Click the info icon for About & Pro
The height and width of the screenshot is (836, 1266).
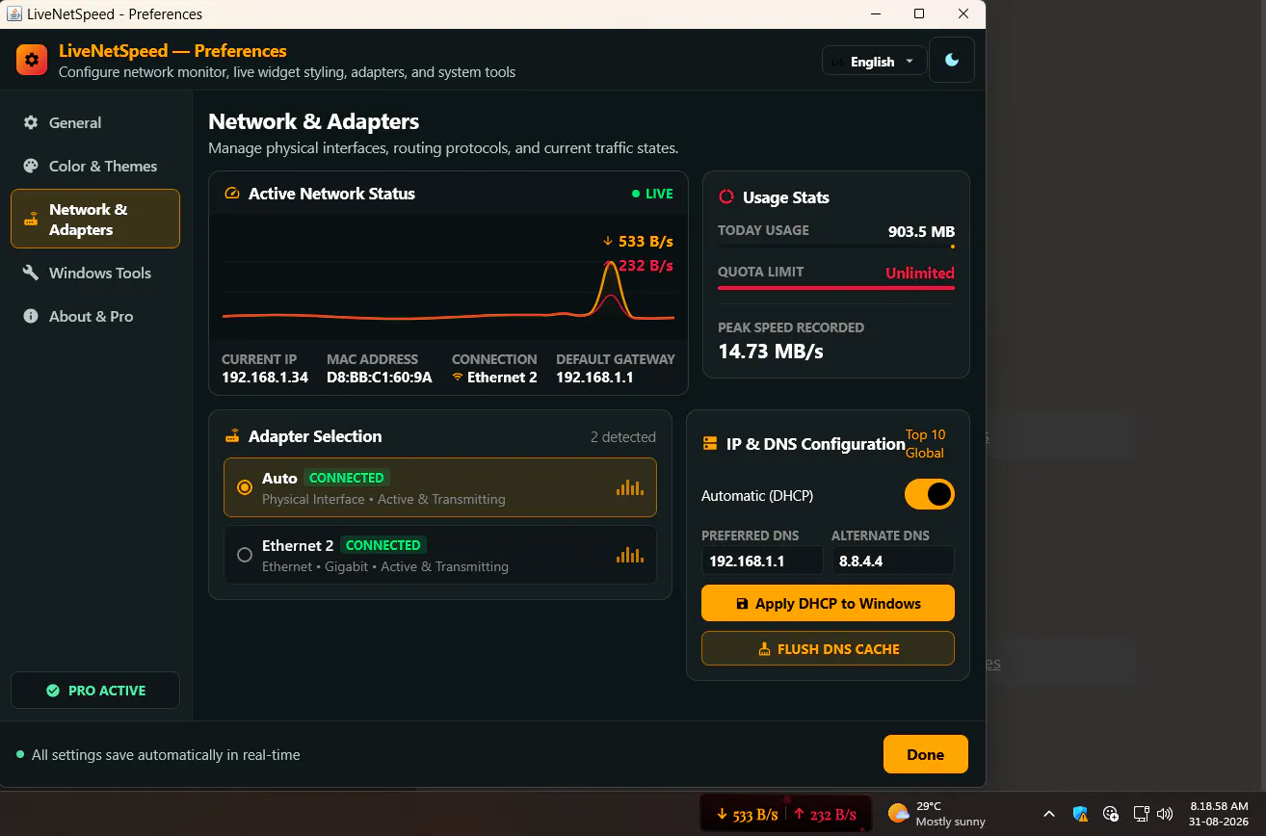(x=31, y=316)
